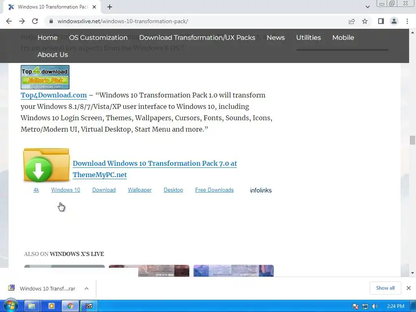Image resolution: width=416 pixels, height=312 pixels.
Task: Expand the tab search dropdown arrow
Action: coord(367,7)
